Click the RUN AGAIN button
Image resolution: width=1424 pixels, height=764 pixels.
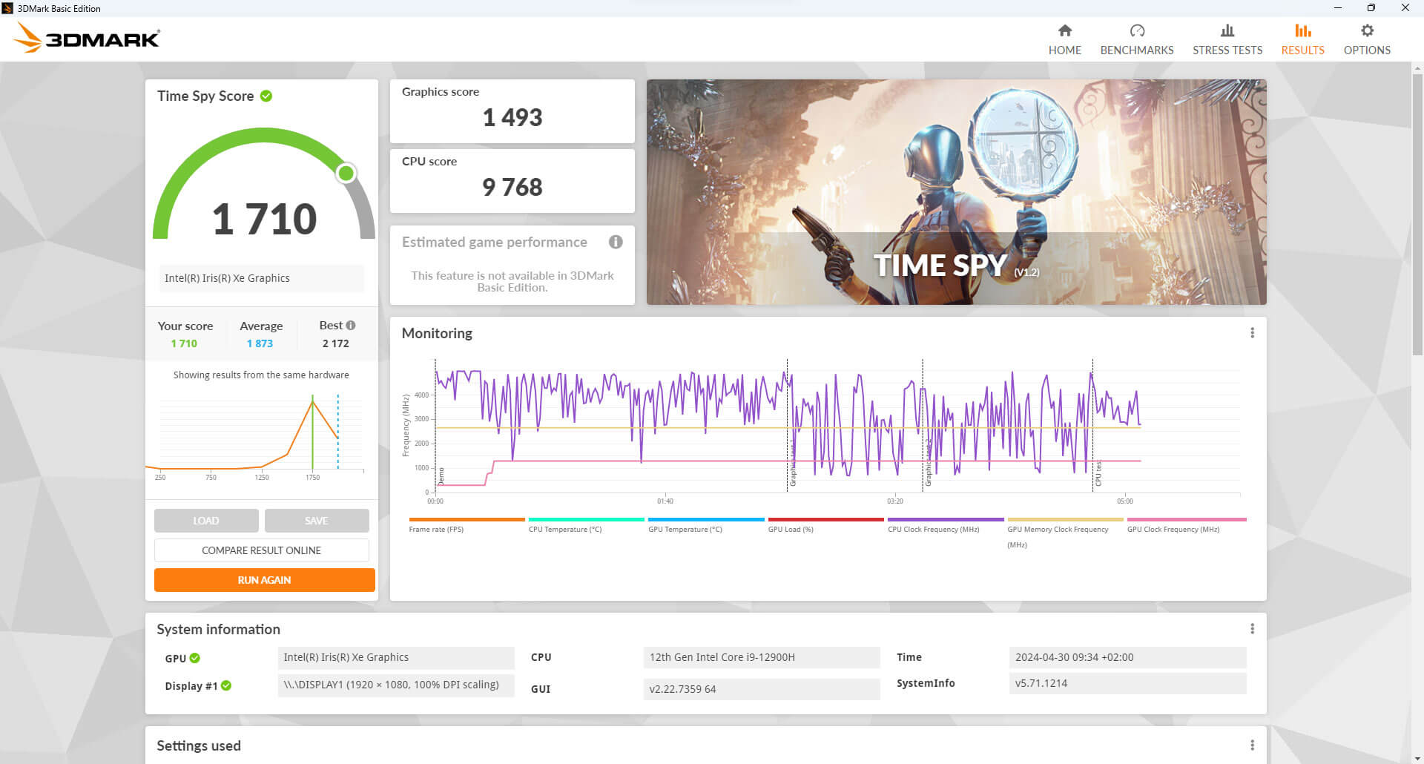[x=264, y=580]
